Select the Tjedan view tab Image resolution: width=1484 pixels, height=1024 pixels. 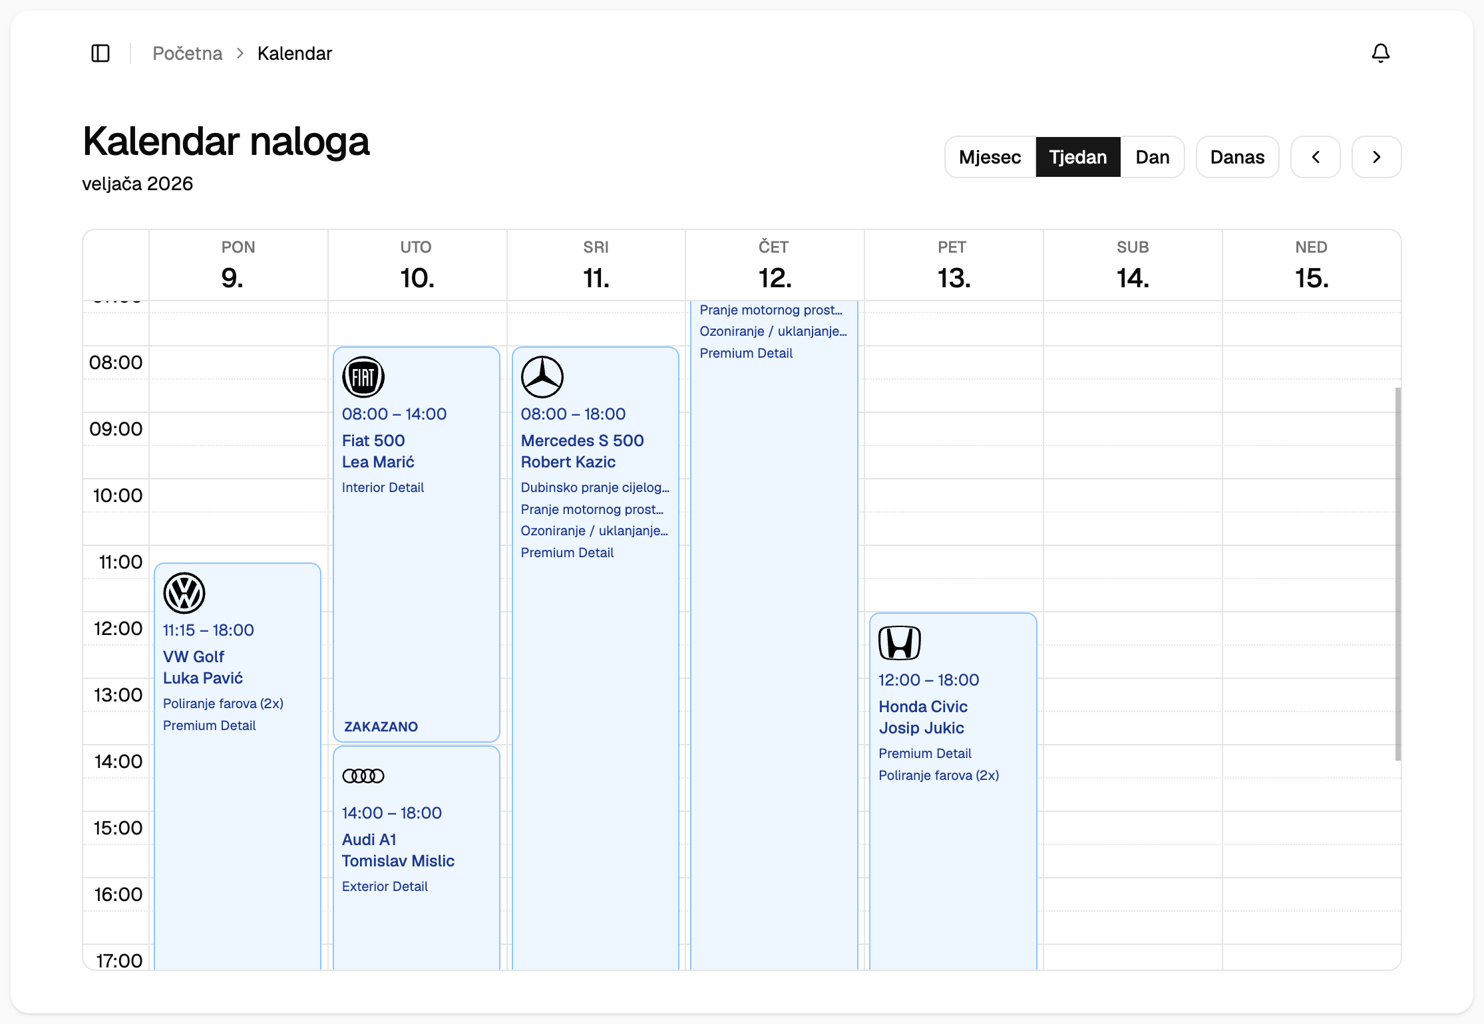click(1077, 157)
